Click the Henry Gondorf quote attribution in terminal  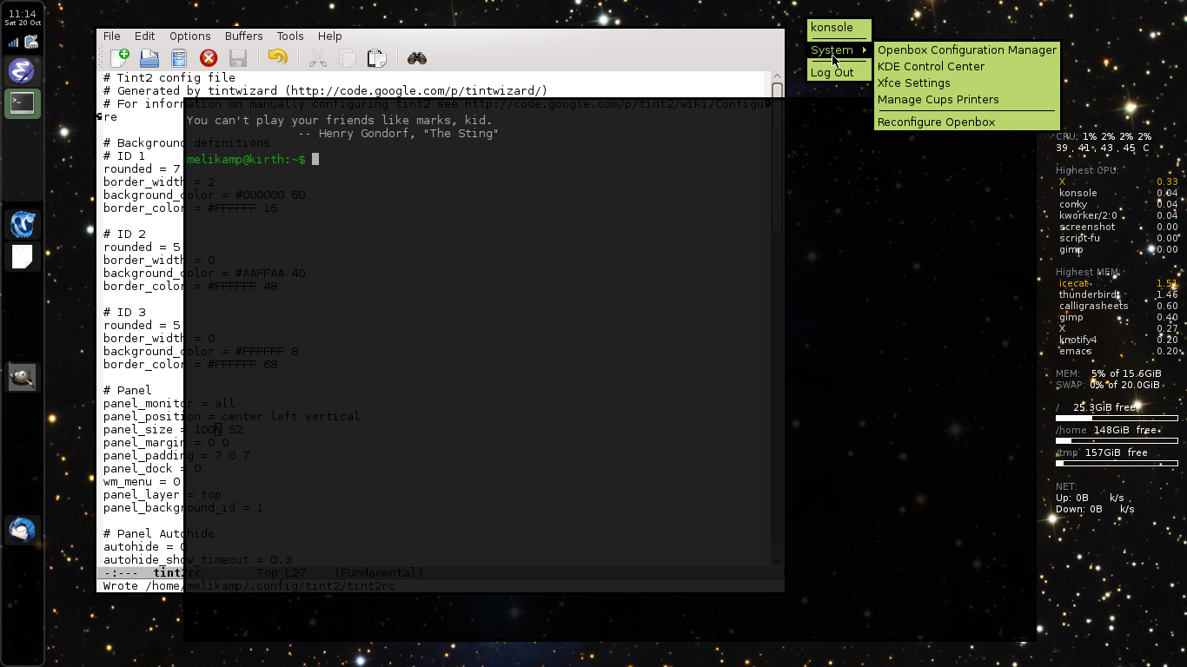398,134
